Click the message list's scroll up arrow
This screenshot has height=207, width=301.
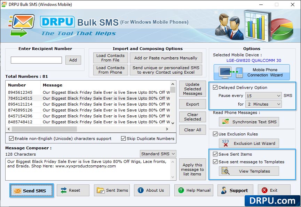tap(173, 84)
